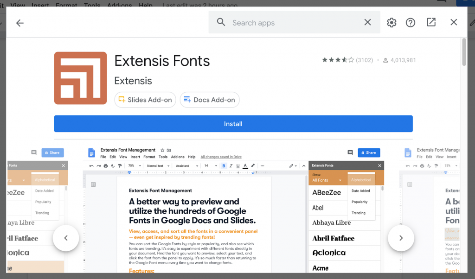This screenshot has height=279, width=475.
Task: Open the center Extensis Font Management screenshot
Action: 233,209
